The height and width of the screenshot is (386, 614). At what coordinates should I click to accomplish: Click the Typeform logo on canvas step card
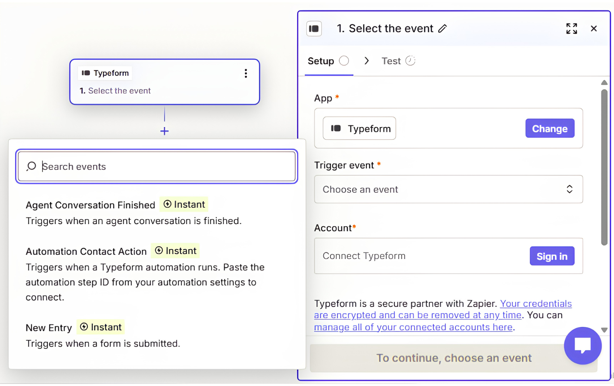[86, 73]
